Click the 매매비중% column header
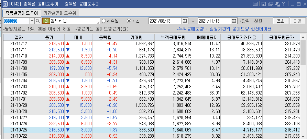Image resolution: width=307 pixels, height=139 pixels. pos(206,37)
